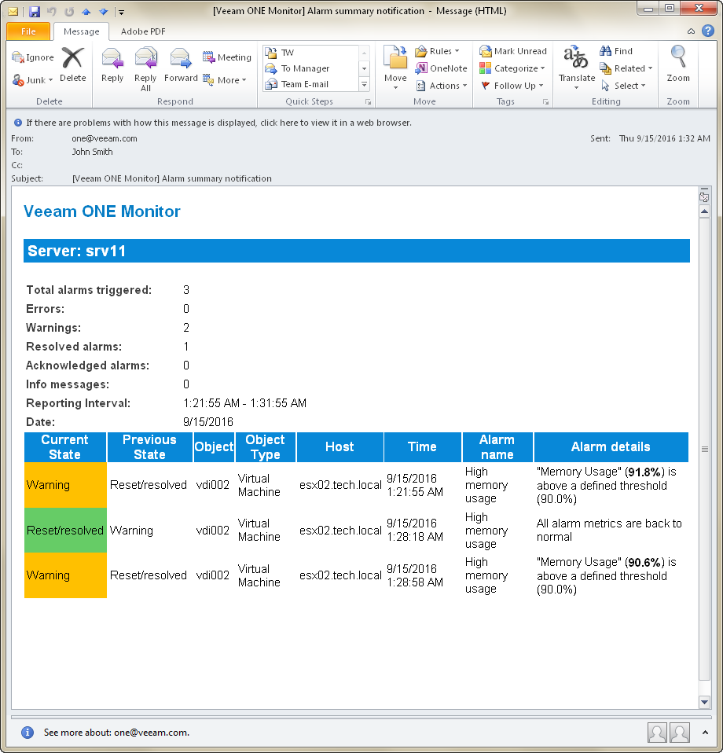The image size is (723, 753).
Task: Click the scroll up arrow of the message body
Action: [x=704, y=211]
